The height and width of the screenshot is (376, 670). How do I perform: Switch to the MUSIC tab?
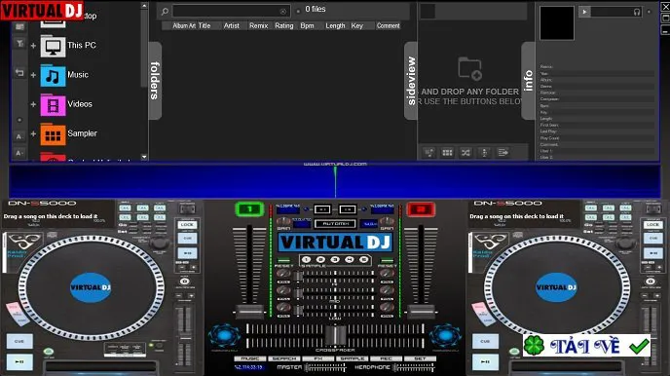[x=250, y=358]
